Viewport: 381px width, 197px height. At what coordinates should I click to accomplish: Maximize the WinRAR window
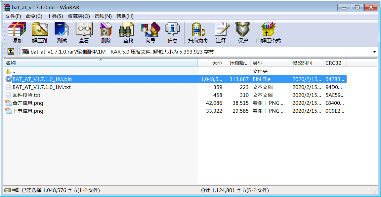357,7
